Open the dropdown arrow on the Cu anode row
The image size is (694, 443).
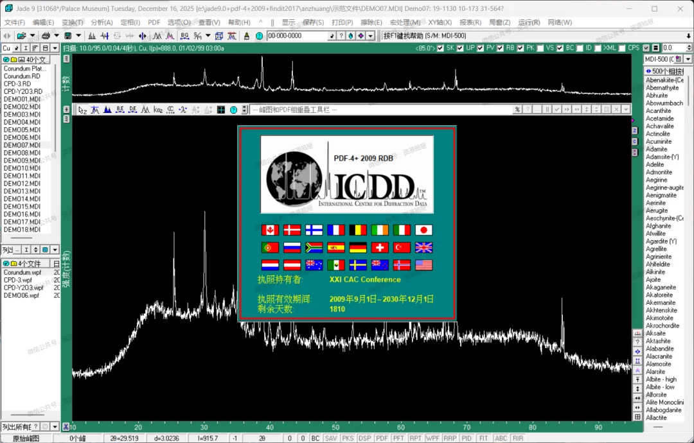click(55, 48)
